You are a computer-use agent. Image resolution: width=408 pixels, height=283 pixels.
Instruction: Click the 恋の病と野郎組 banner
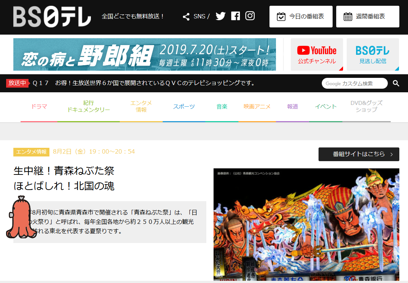pyautogui.click(x=145, y=54)
